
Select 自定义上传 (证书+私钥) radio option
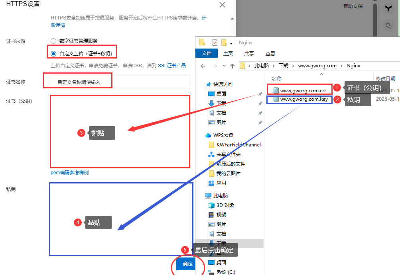pyautogui.click(x=53, y=54)
